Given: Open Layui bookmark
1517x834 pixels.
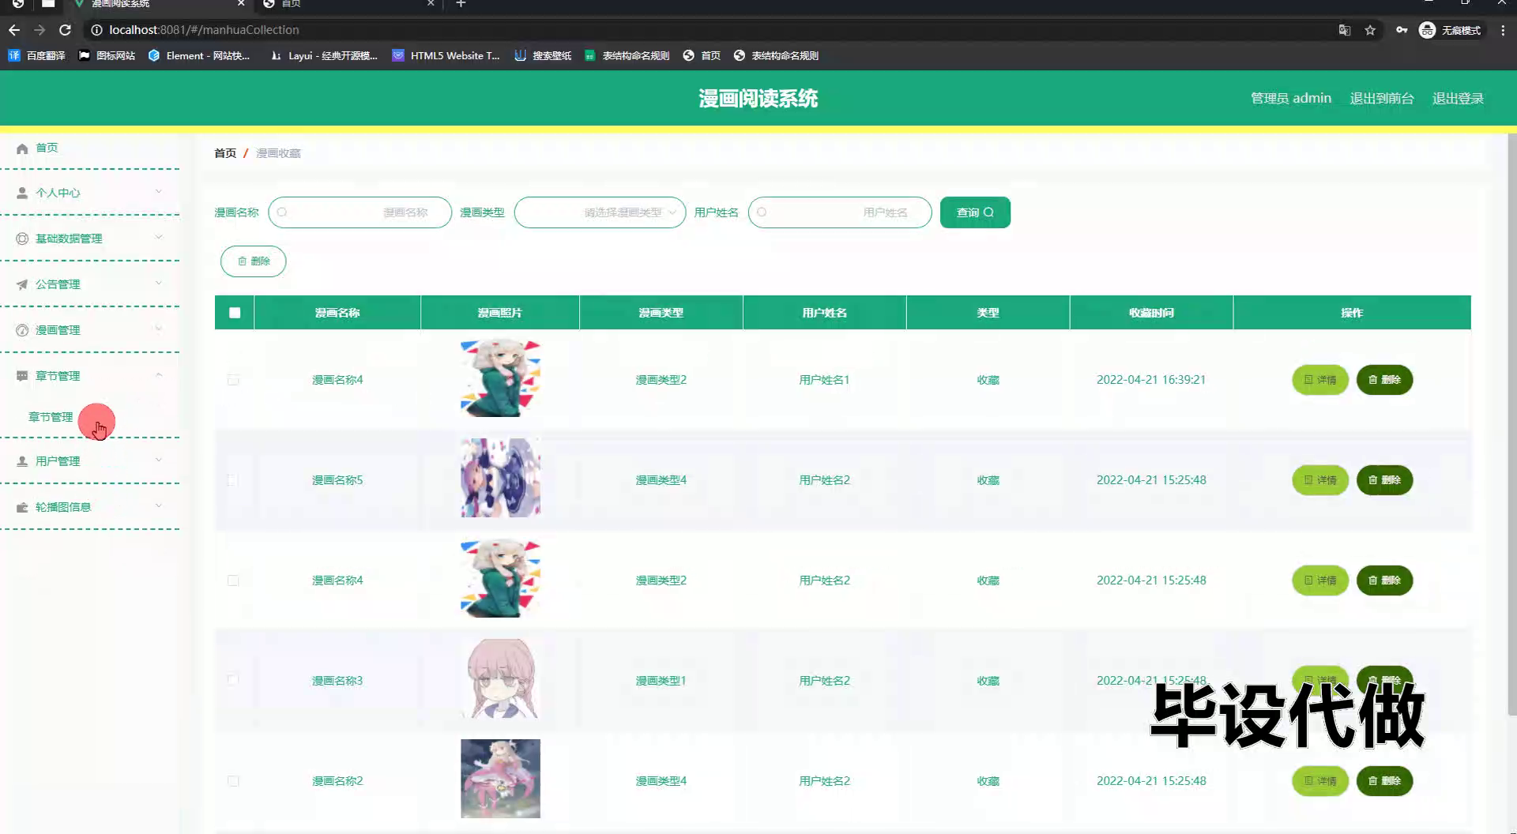Looking at the screenshot, I should 324,55.
